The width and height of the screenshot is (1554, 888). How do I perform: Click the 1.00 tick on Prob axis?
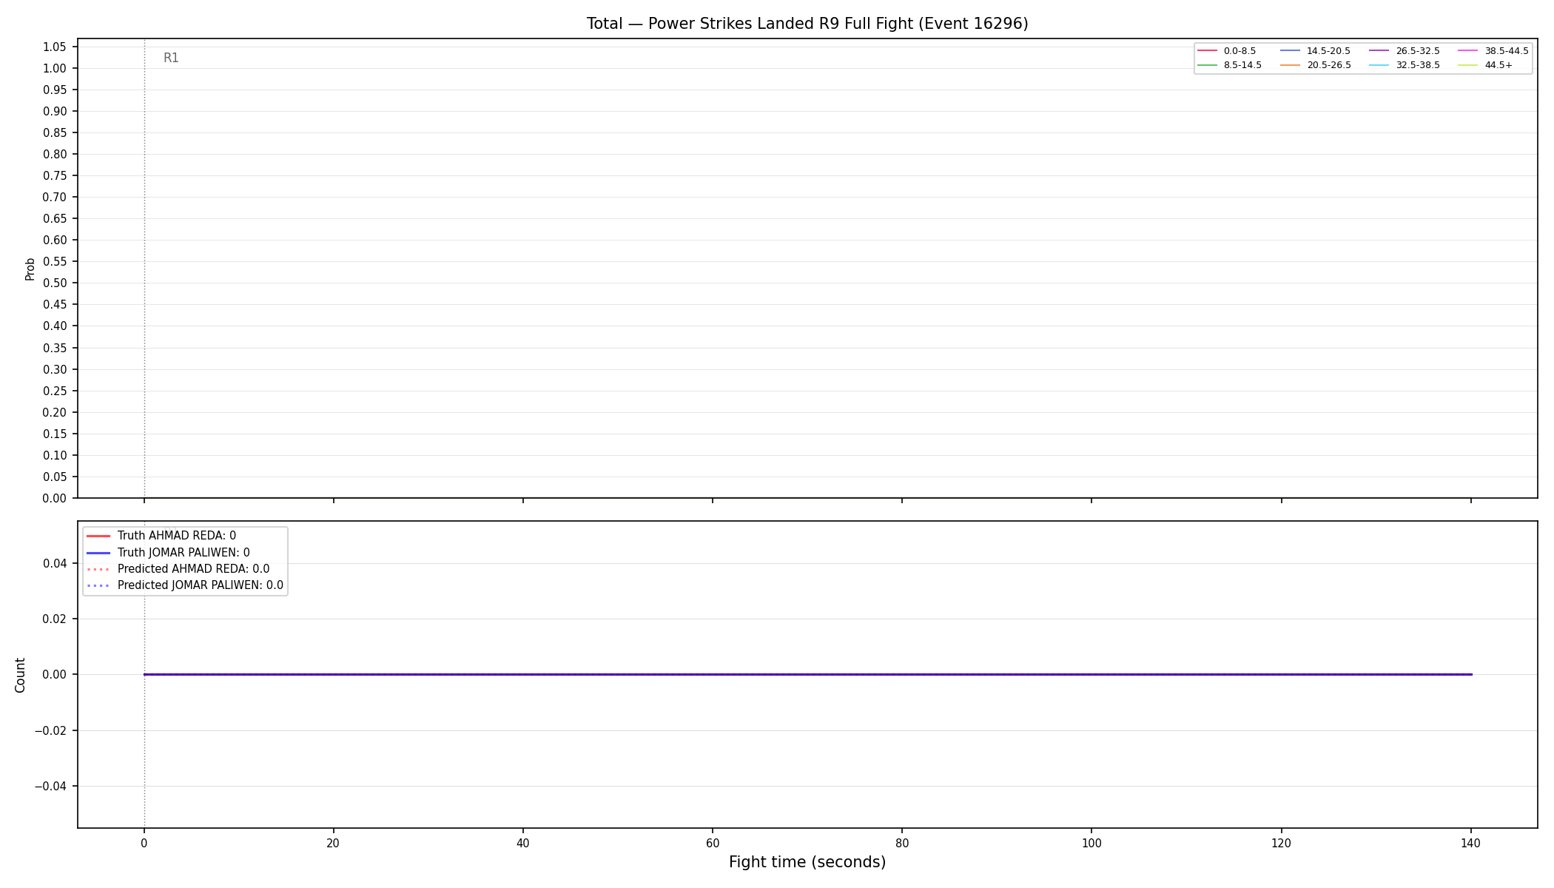(x=55, y=69)
